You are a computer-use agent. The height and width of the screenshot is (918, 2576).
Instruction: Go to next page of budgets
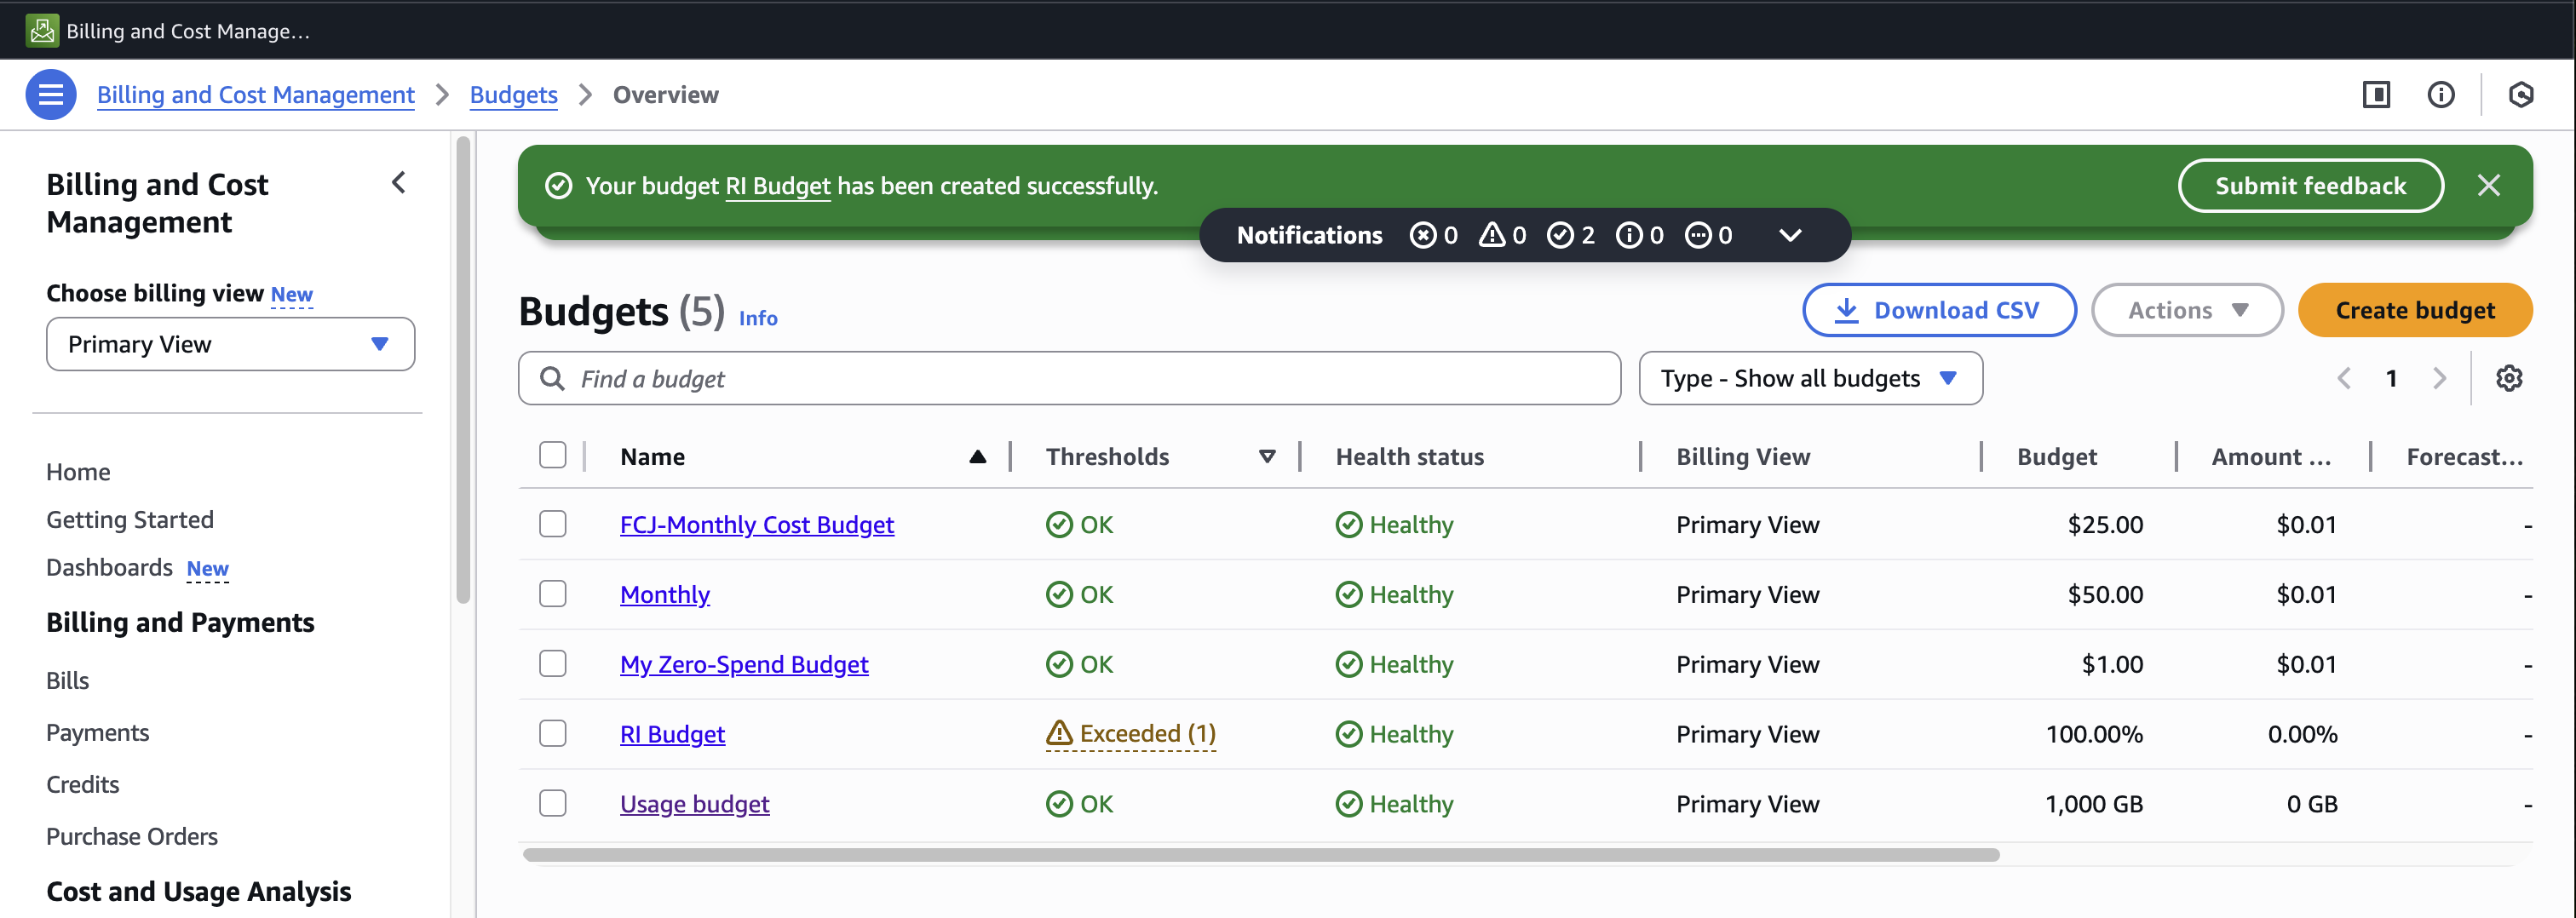[2439, 378]
